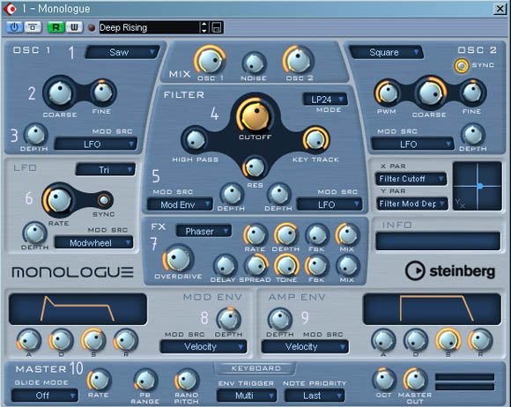Image resolution: width=511 pixels, height=407 pixels.
Task: Toggle the OSC 2 Sync button
Action: pyautogui.click(x=461, y=66)
